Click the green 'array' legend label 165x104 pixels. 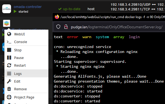pos(119,37)
